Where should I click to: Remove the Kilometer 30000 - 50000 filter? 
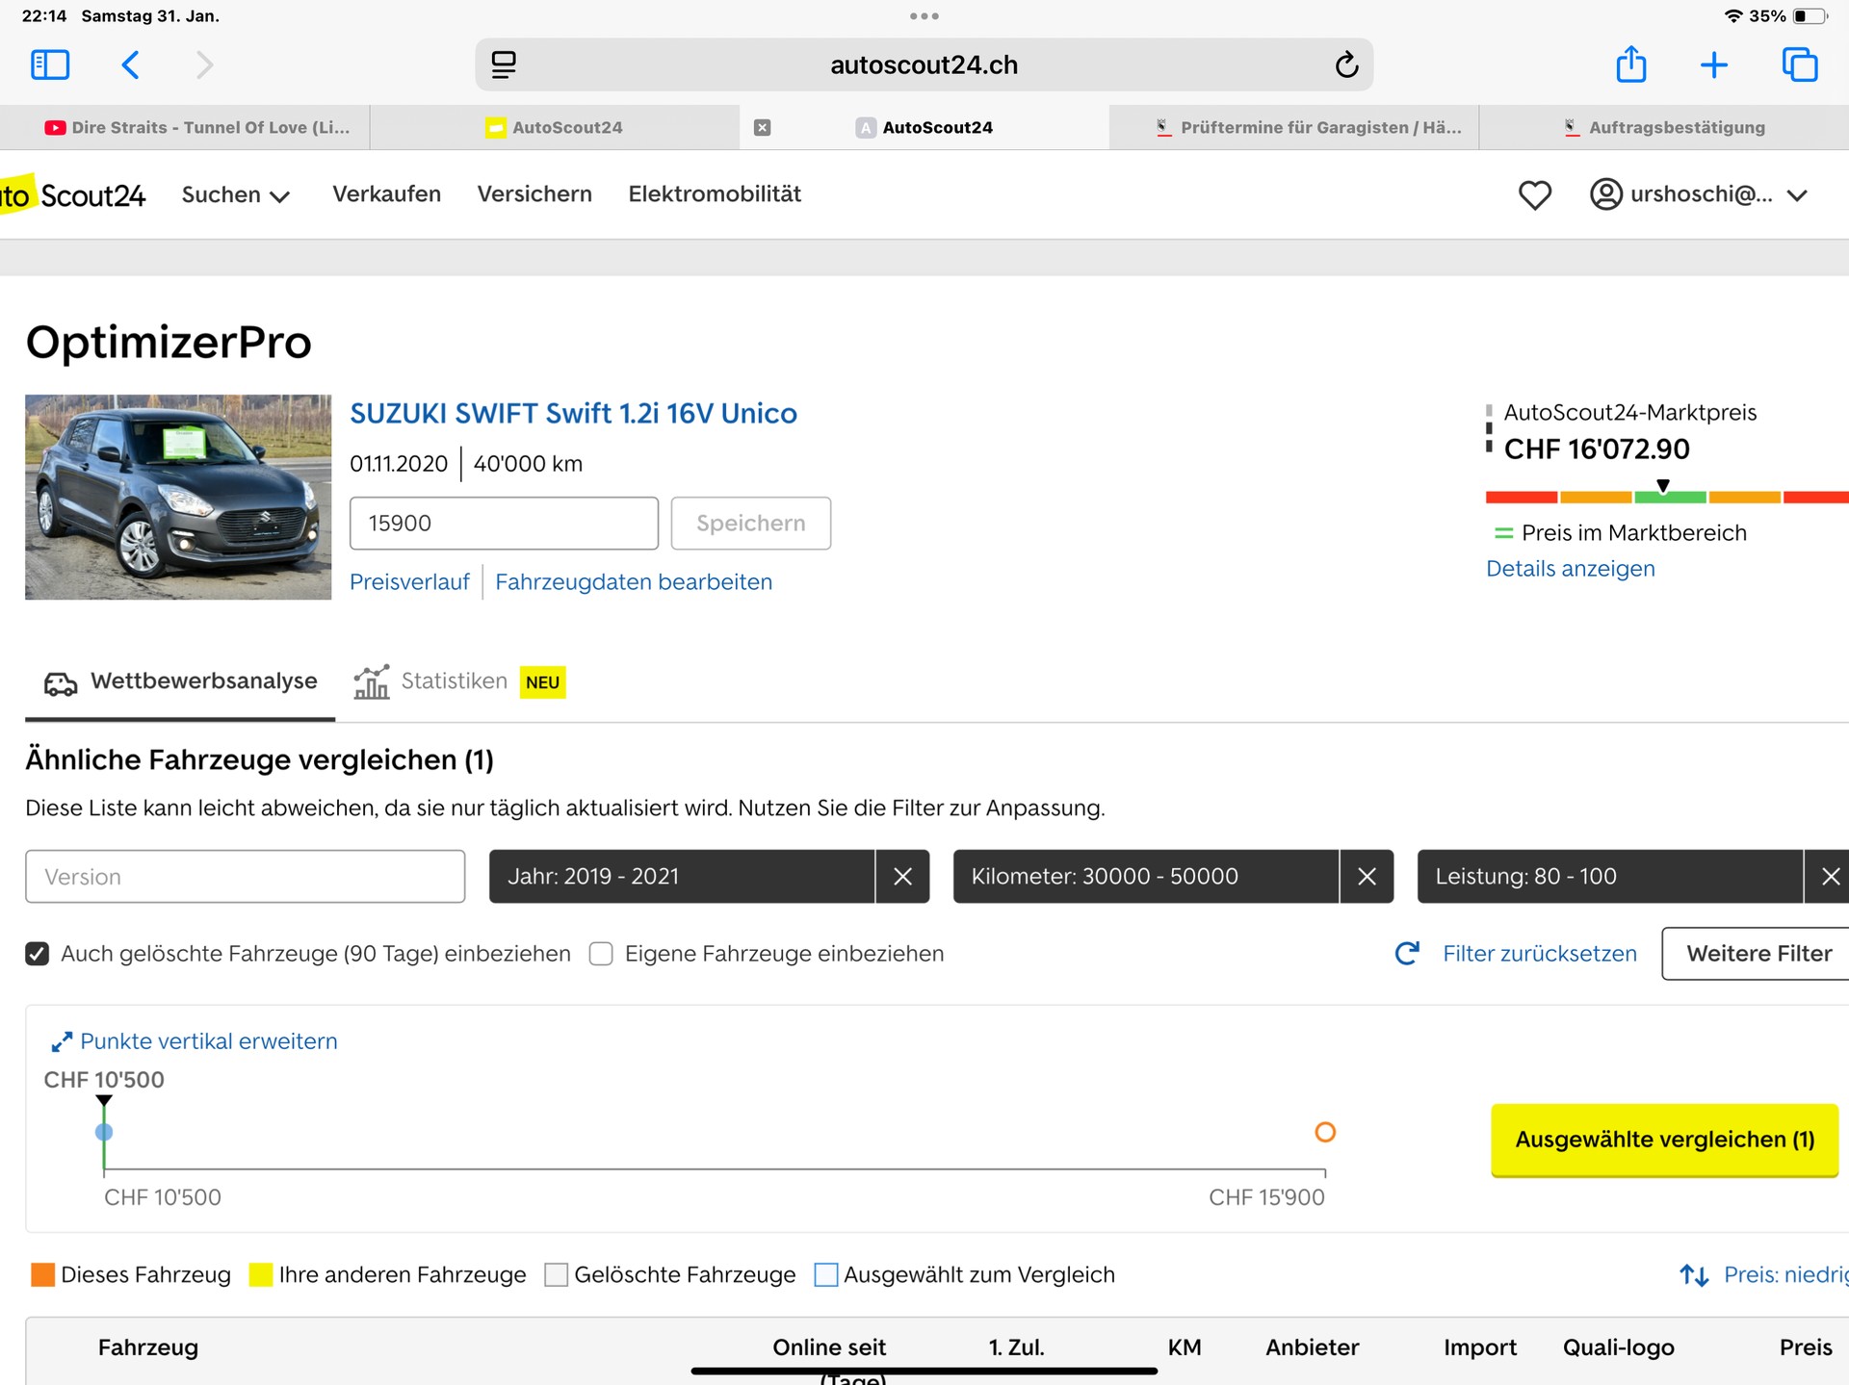[1367, 876]
